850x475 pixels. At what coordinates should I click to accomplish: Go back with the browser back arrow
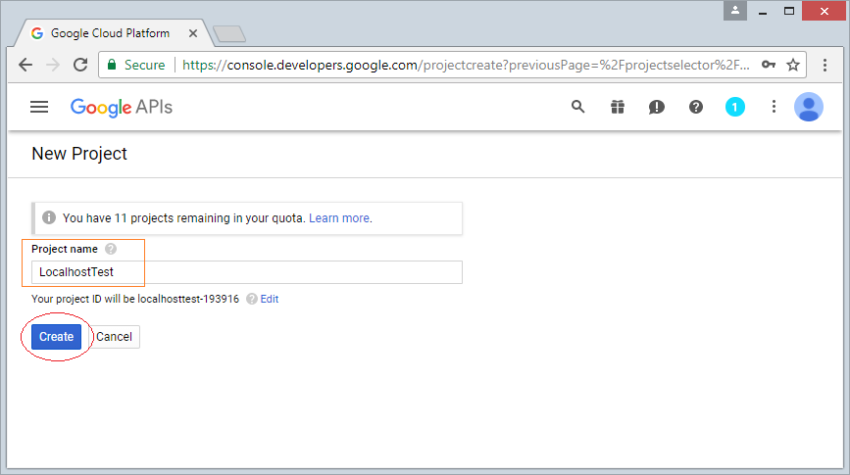25,65
